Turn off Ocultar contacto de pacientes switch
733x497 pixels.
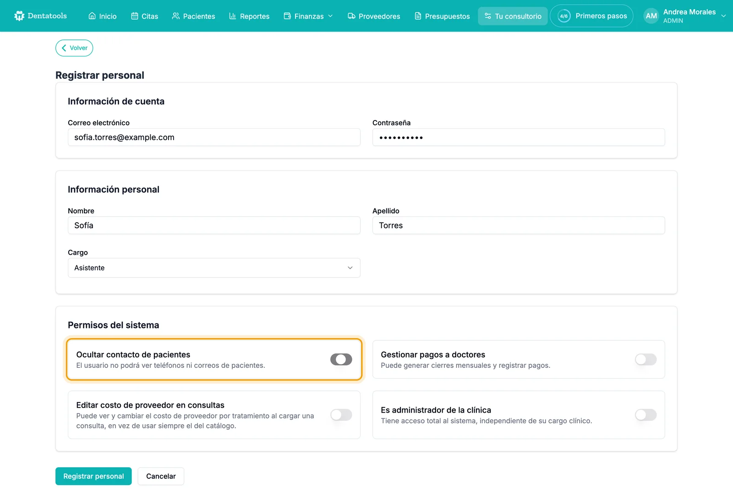[341, 360]
